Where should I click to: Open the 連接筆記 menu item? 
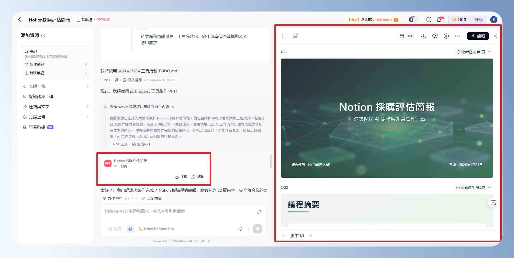(56, 65)
